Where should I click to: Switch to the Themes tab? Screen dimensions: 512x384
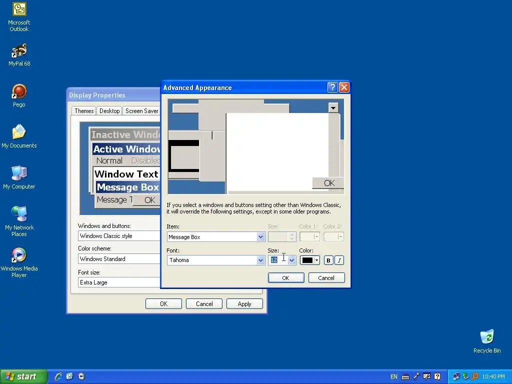click(84, 110)
